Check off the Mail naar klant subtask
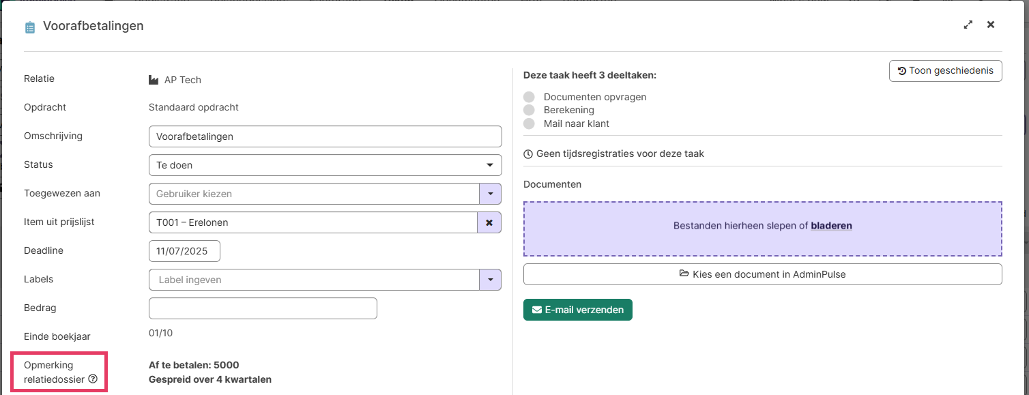The width and height of the screenshot is (1029, 395). pos(529,123)
